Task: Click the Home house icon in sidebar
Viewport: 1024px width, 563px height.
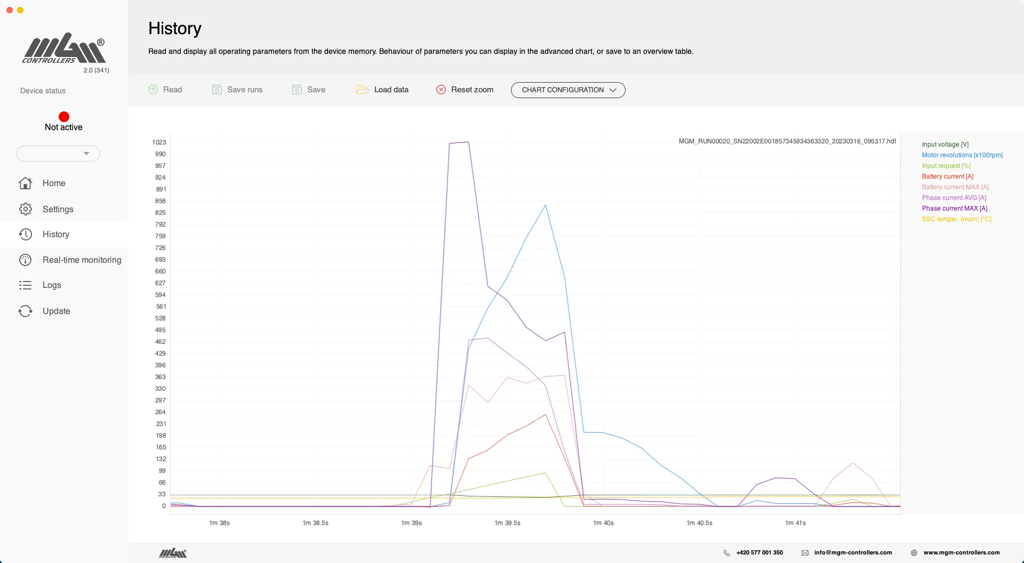Action: (x=25, y=183)
